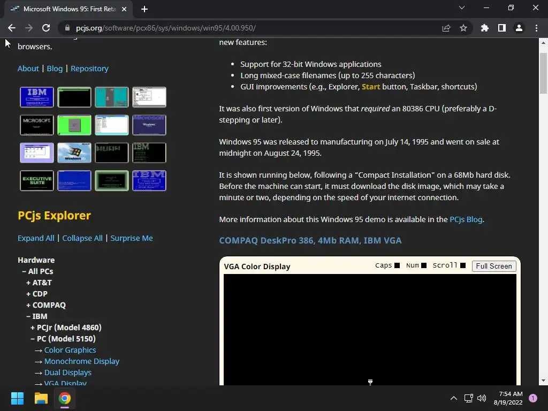
Task: Select the Microsoft Windows 95 tab
Action: pos(68,9)
